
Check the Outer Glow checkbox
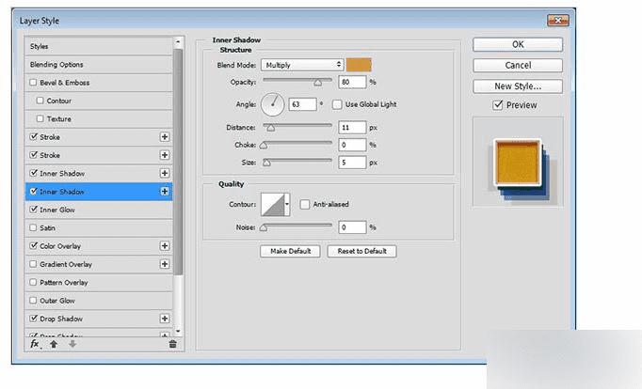[33, 300]
